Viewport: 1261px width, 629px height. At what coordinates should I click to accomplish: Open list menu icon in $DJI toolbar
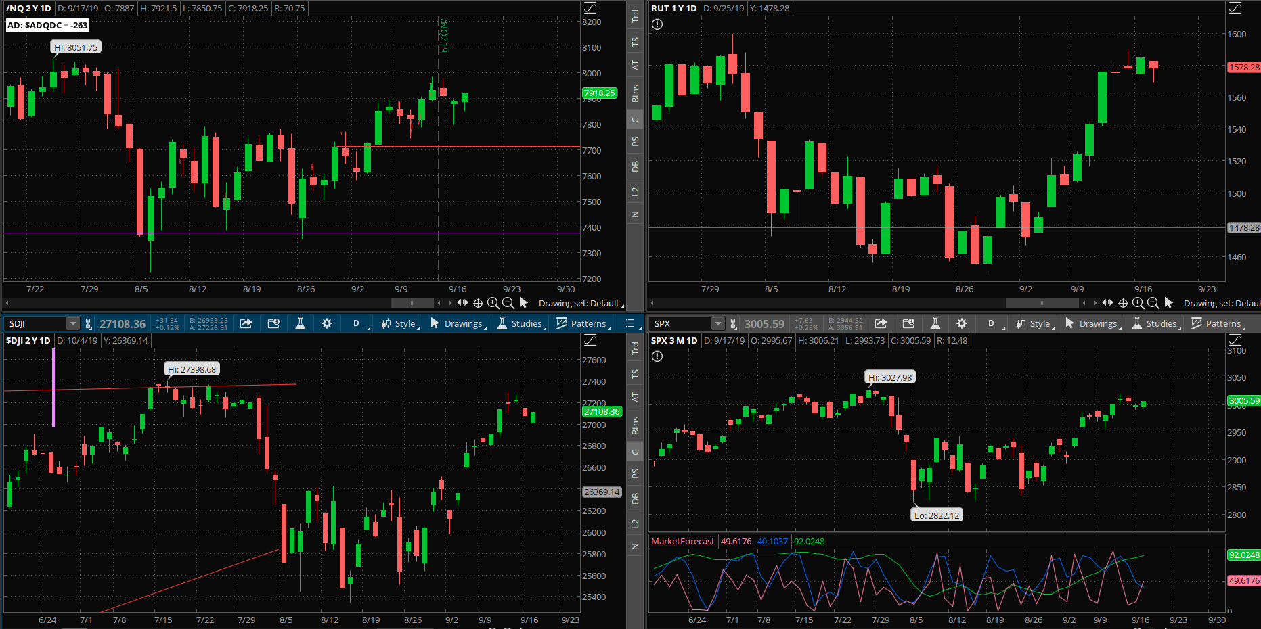pos(630,323)
